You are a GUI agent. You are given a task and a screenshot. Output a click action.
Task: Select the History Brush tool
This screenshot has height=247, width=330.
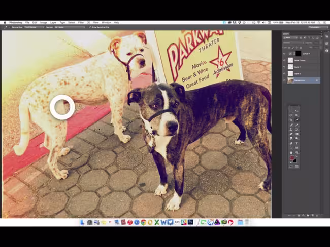[x=296, y=129]
